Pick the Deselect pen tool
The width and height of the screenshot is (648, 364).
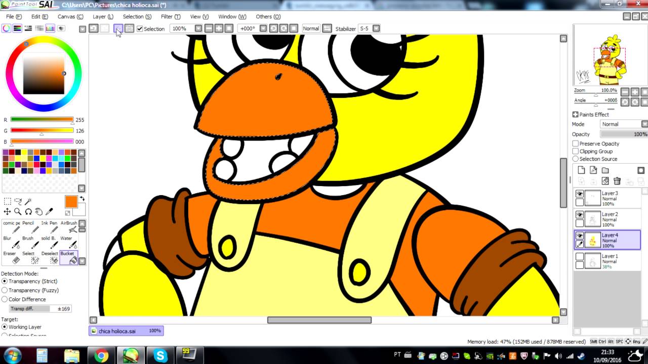click(x=50, y=257)
